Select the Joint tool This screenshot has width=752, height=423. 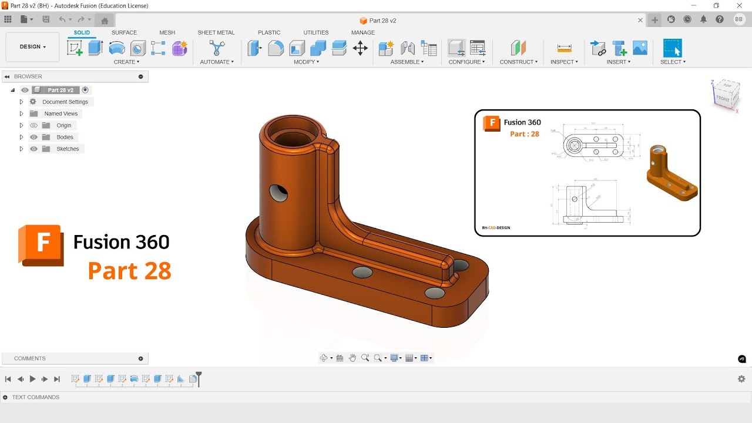408,48
